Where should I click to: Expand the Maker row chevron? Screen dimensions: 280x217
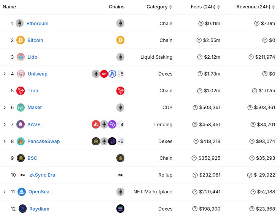click(5, 108)
